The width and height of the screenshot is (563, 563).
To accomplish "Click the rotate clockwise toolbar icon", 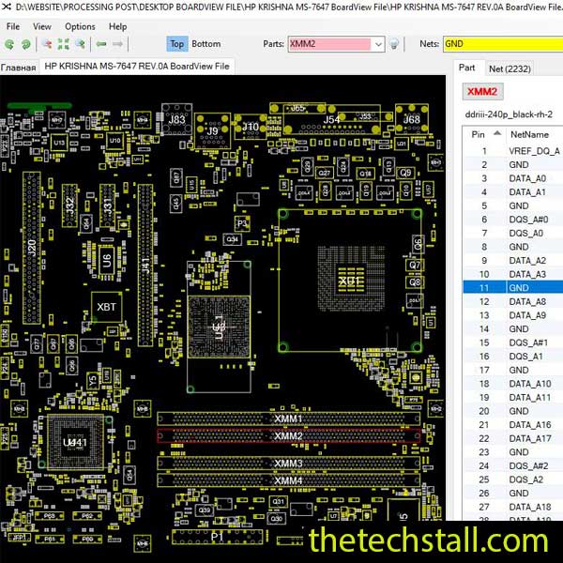I will pos(24,44).
